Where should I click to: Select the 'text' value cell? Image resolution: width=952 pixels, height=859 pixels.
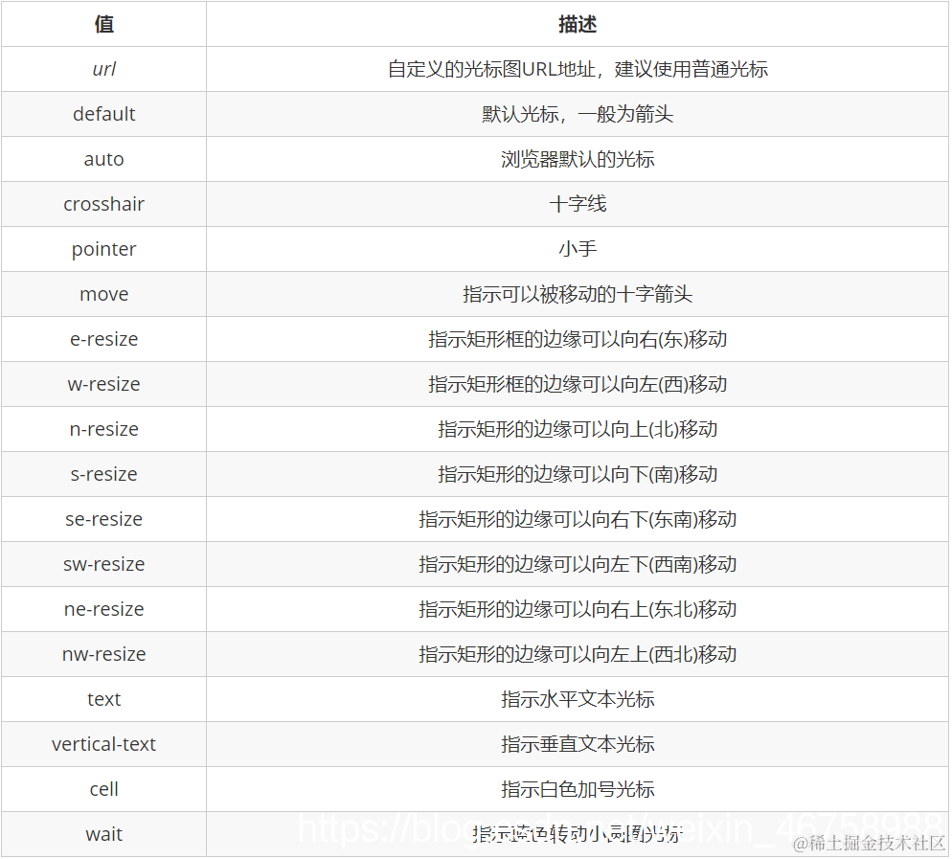[103, 699]
